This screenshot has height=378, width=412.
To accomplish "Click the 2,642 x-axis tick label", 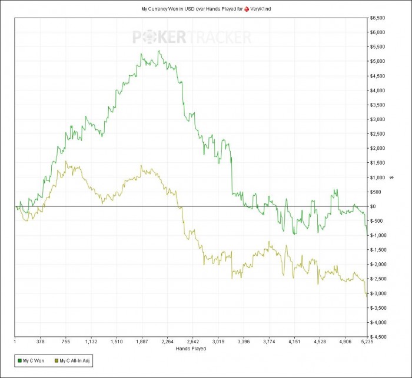I will point(193,342).
